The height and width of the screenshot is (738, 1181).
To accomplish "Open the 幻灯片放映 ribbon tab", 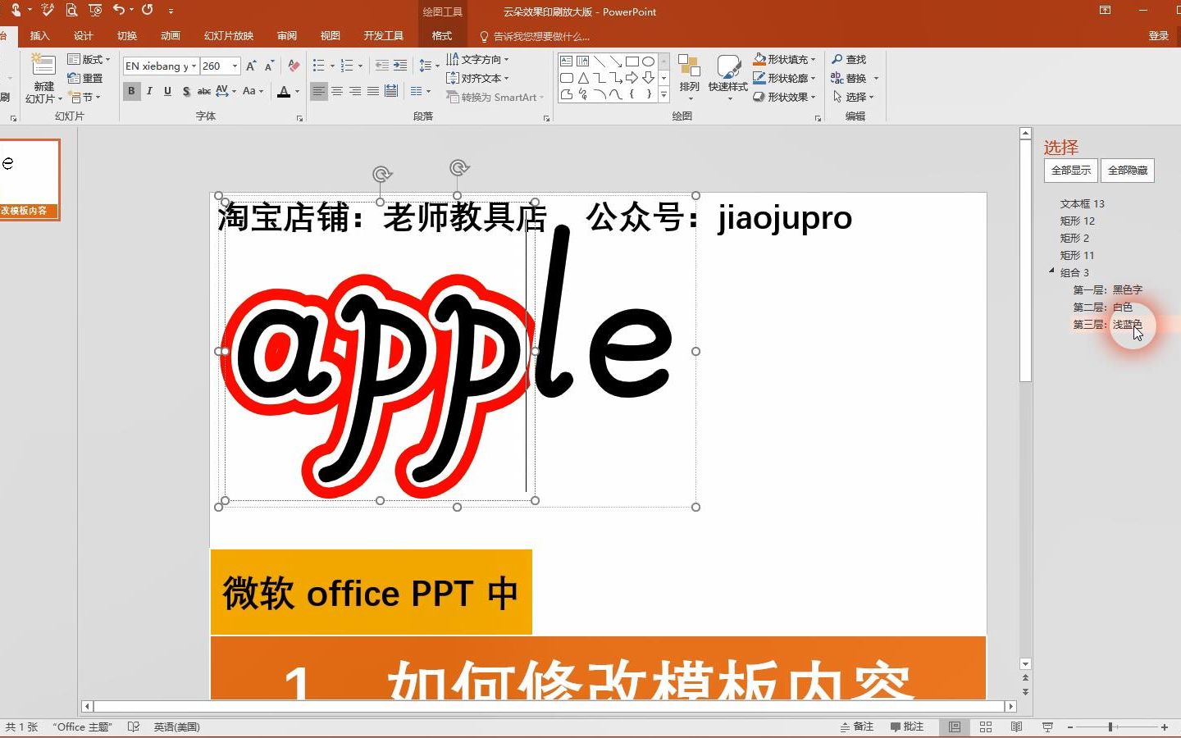I will 229,35.
